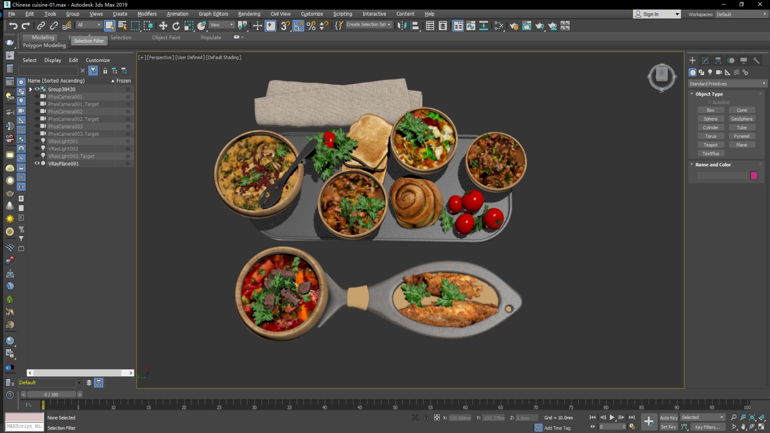Toggle visibility eye of Group38430
Viewport: 770px width, 433px height.
pyautogui.click(x=37, y=89)
